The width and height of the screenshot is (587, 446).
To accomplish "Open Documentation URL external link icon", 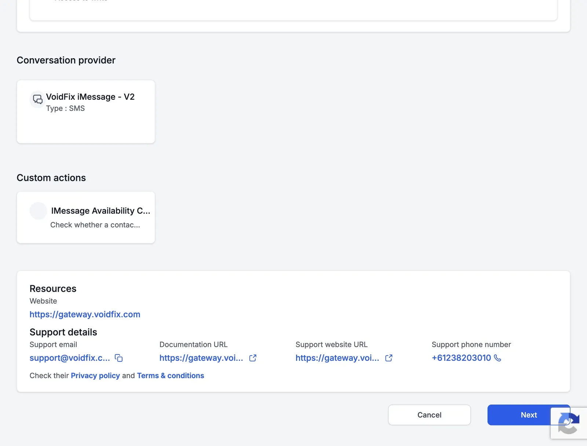I will coord(253,358).
